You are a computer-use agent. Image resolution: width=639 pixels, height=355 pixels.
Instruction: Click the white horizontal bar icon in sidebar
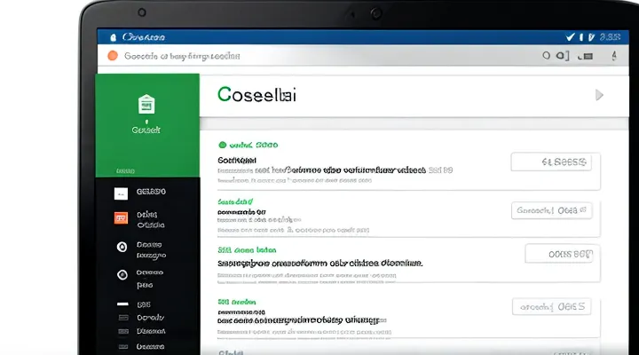coord(122,304)
